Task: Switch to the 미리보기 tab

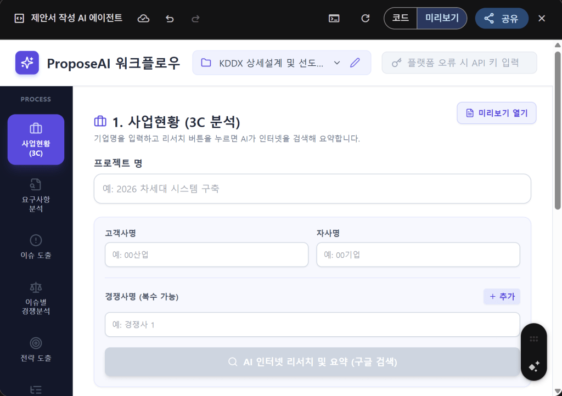Action: pos(442,18)
